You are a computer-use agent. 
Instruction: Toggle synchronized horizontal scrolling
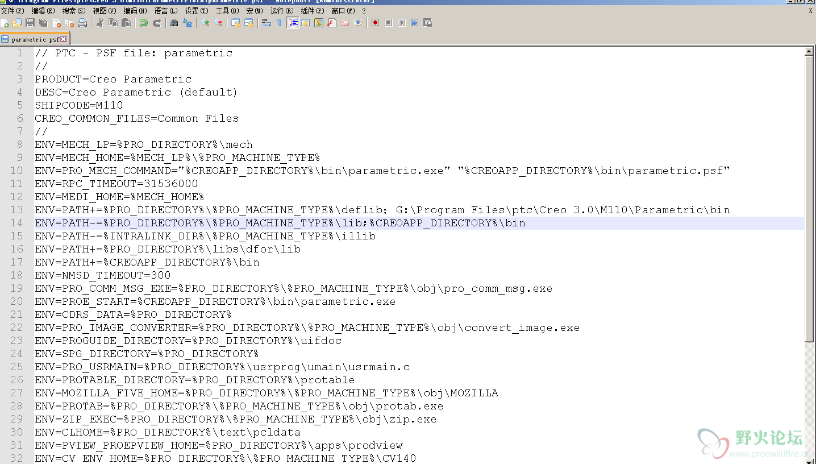click(248, 23)
